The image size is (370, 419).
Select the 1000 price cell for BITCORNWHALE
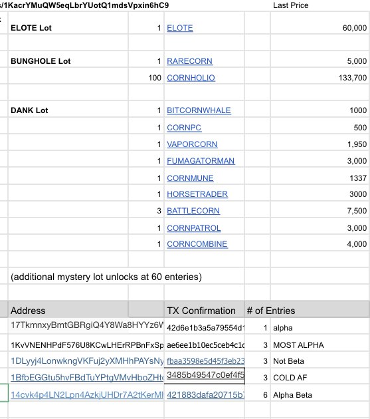coord(320,109)
